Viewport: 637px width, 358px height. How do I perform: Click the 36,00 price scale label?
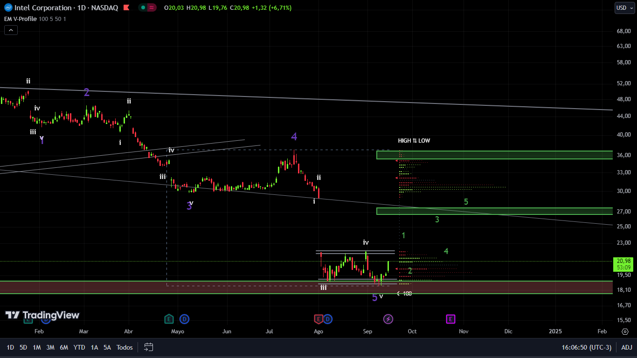(x=623, y=155)
